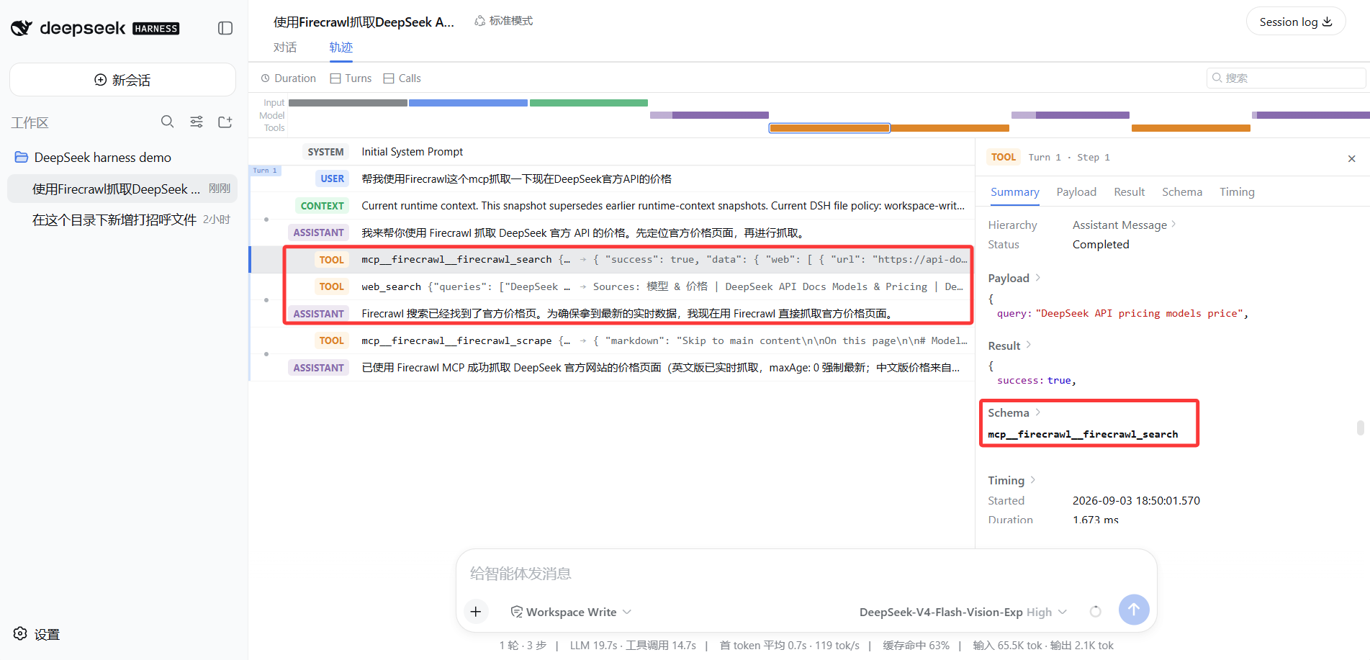This screenshot has width=1370, height=660.
Task: Open 设置 settings at bottom left
Action: (x=37, y=634)
